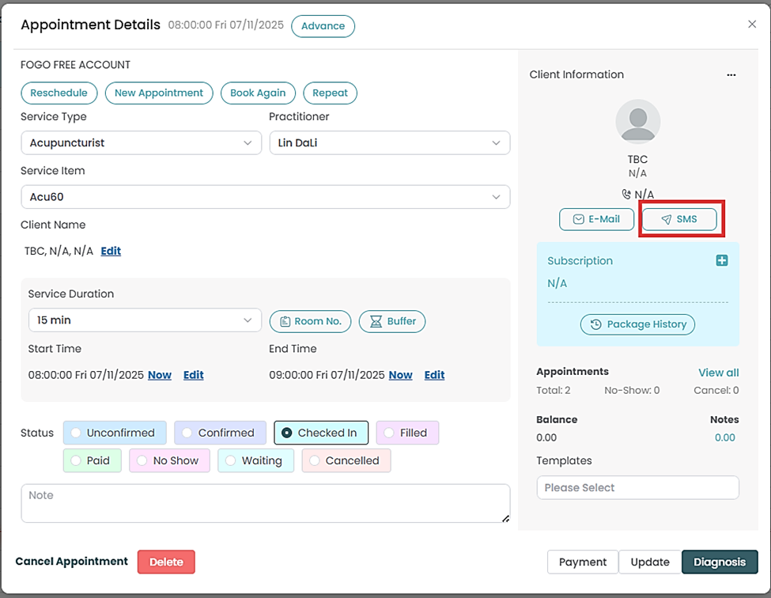Open the Practitioner dropdown showing Lin DaLi
The height and width of the screenshot is (598, 771).
coord(389,143)
